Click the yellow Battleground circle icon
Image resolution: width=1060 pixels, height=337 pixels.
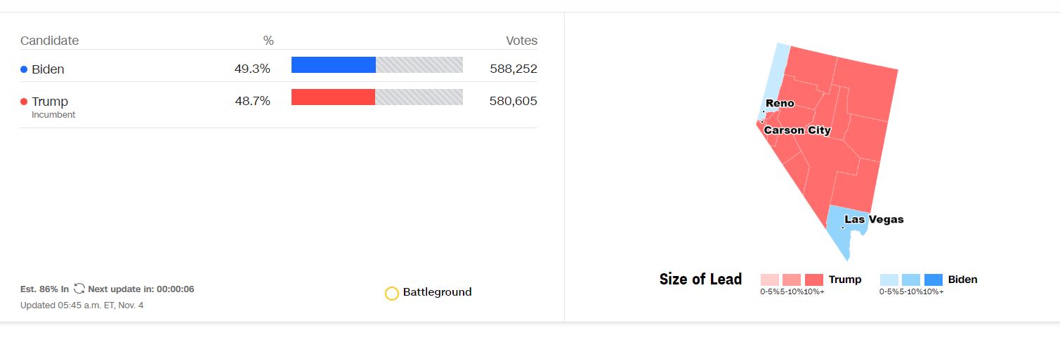[392, 293]
